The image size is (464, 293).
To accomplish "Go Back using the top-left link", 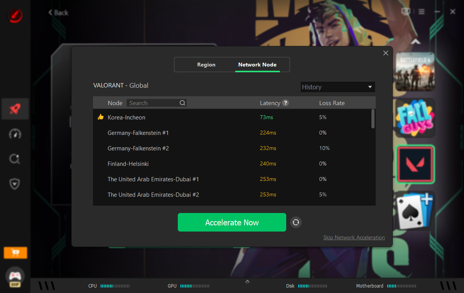I will click(x=58, y=13).
